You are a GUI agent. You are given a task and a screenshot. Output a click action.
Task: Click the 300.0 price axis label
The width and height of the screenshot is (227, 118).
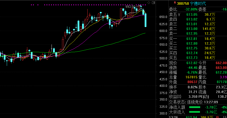point(163,113)
